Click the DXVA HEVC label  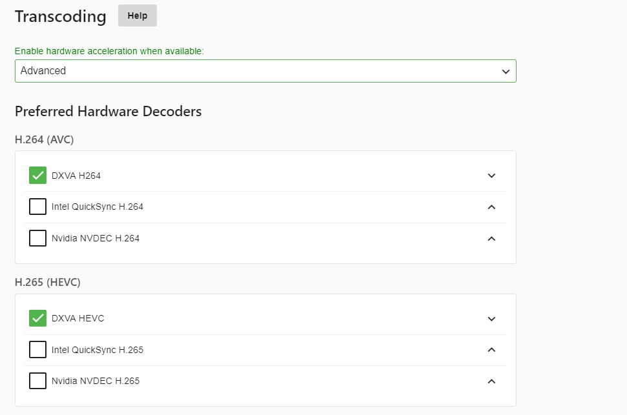pyautogui.click(x=77, y=318)
